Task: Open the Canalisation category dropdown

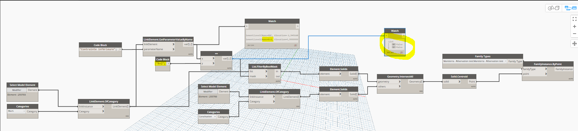Action: (x=215, y=117)
